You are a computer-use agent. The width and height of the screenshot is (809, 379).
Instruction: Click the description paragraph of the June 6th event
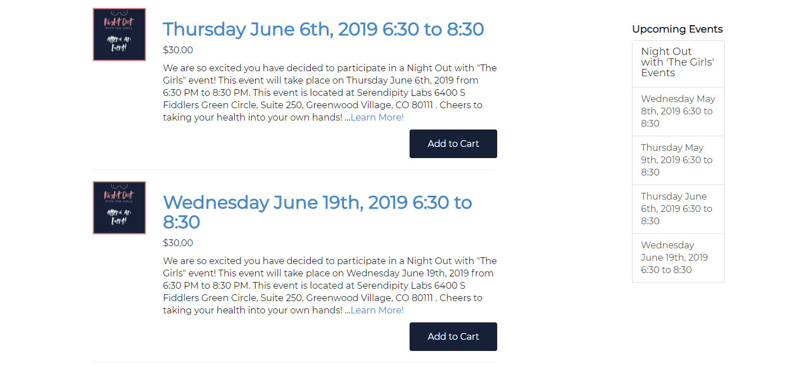pyautogui.click(x=330, y=93)
